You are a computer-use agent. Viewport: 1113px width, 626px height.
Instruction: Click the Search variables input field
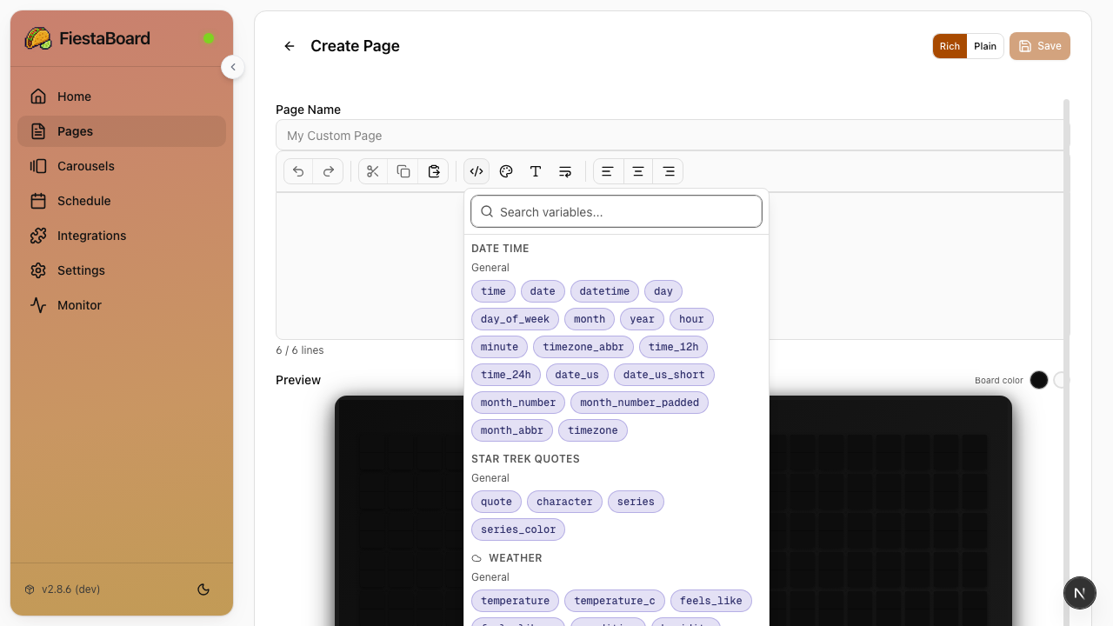(616, 211)
